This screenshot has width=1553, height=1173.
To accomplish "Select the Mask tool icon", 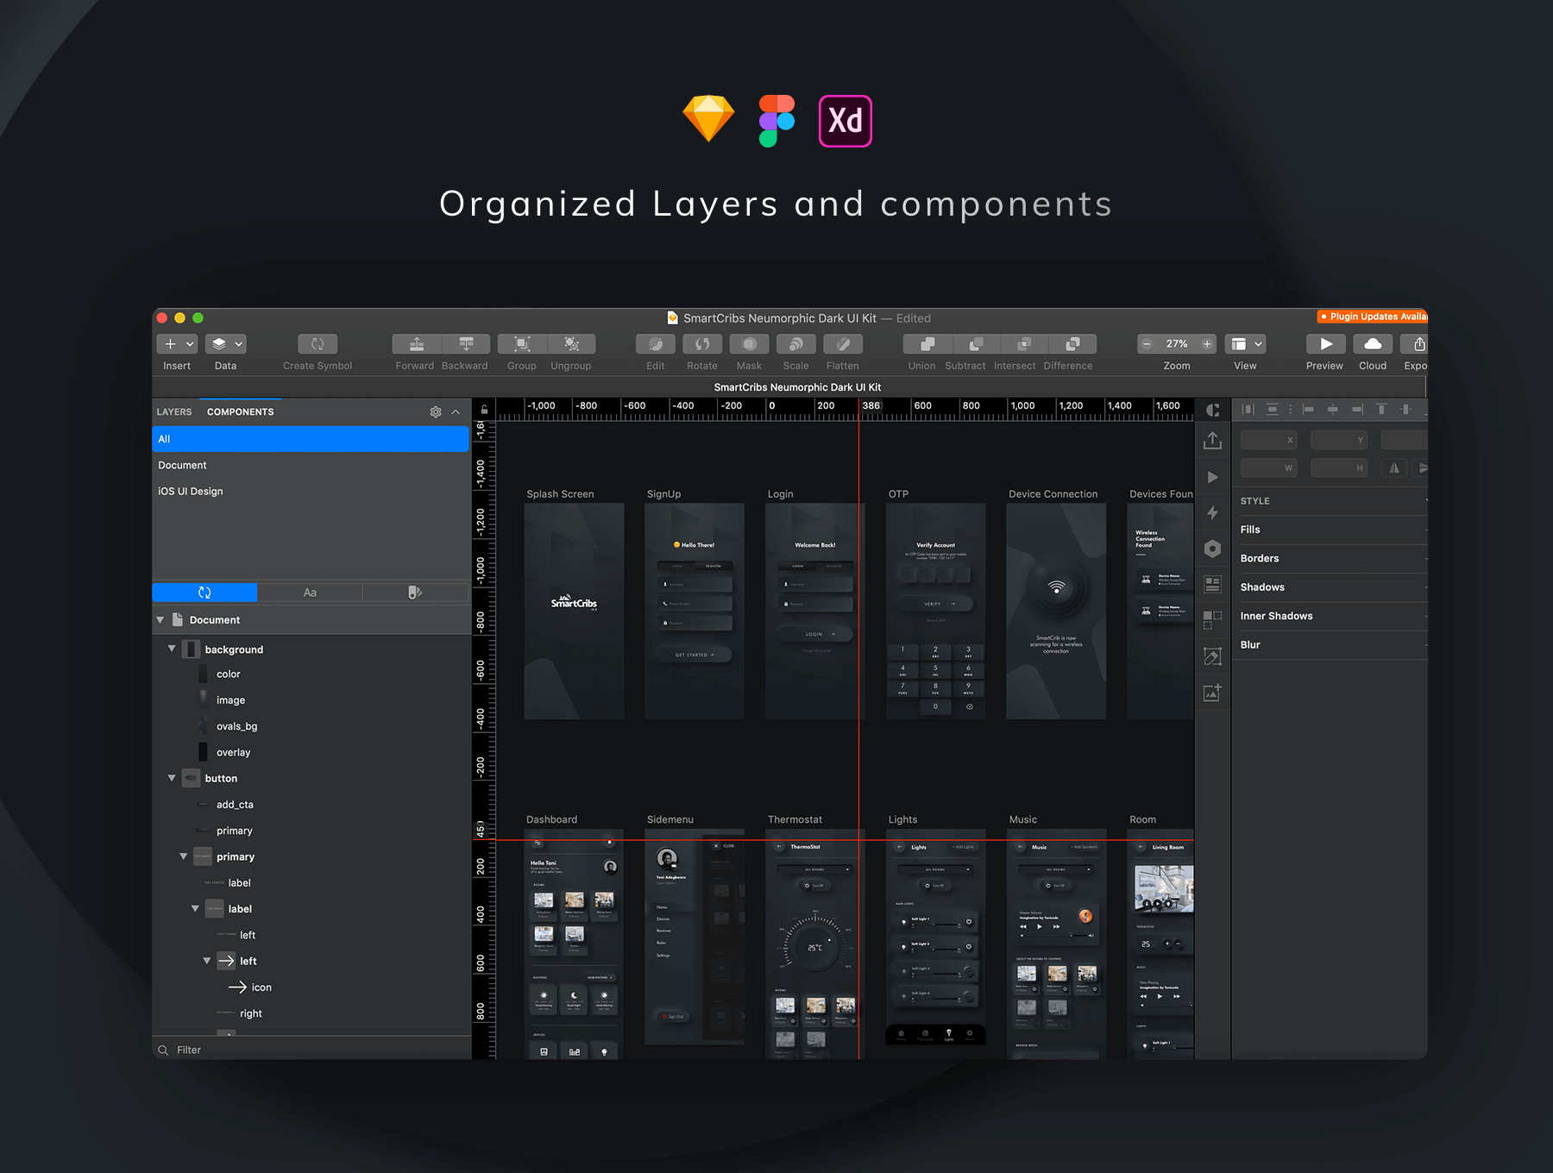I will (x=749, y=344).
